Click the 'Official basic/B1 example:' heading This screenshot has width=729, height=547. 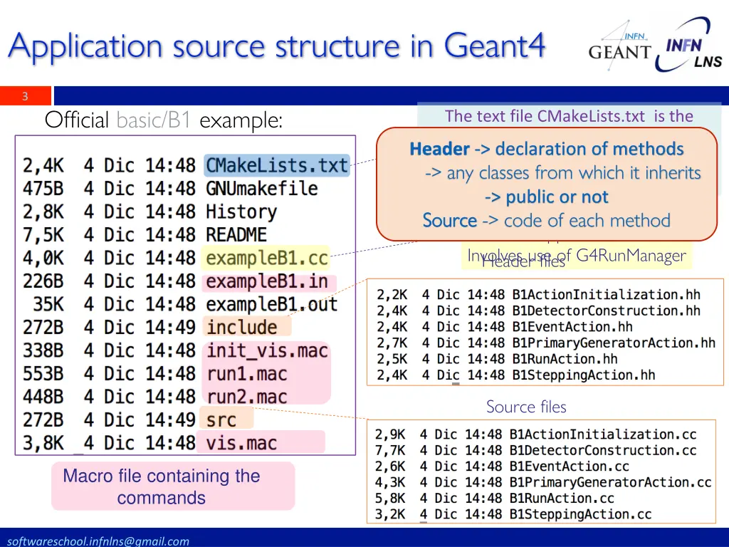pos(164,120)
